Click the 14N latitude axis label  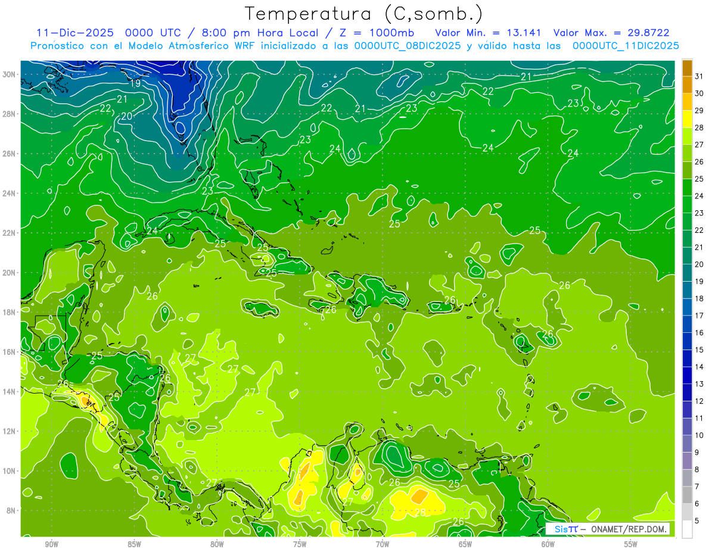pos(10,391)
